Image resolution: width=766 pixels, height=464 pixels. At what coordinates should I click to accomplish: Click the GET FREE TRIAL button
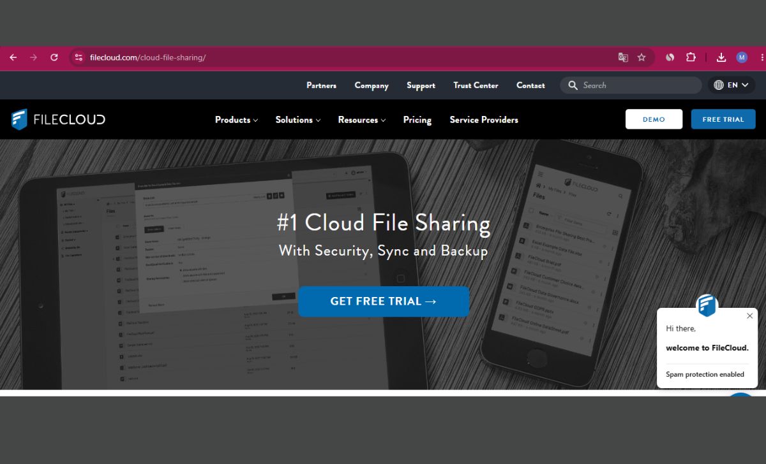tap(384, 301)
